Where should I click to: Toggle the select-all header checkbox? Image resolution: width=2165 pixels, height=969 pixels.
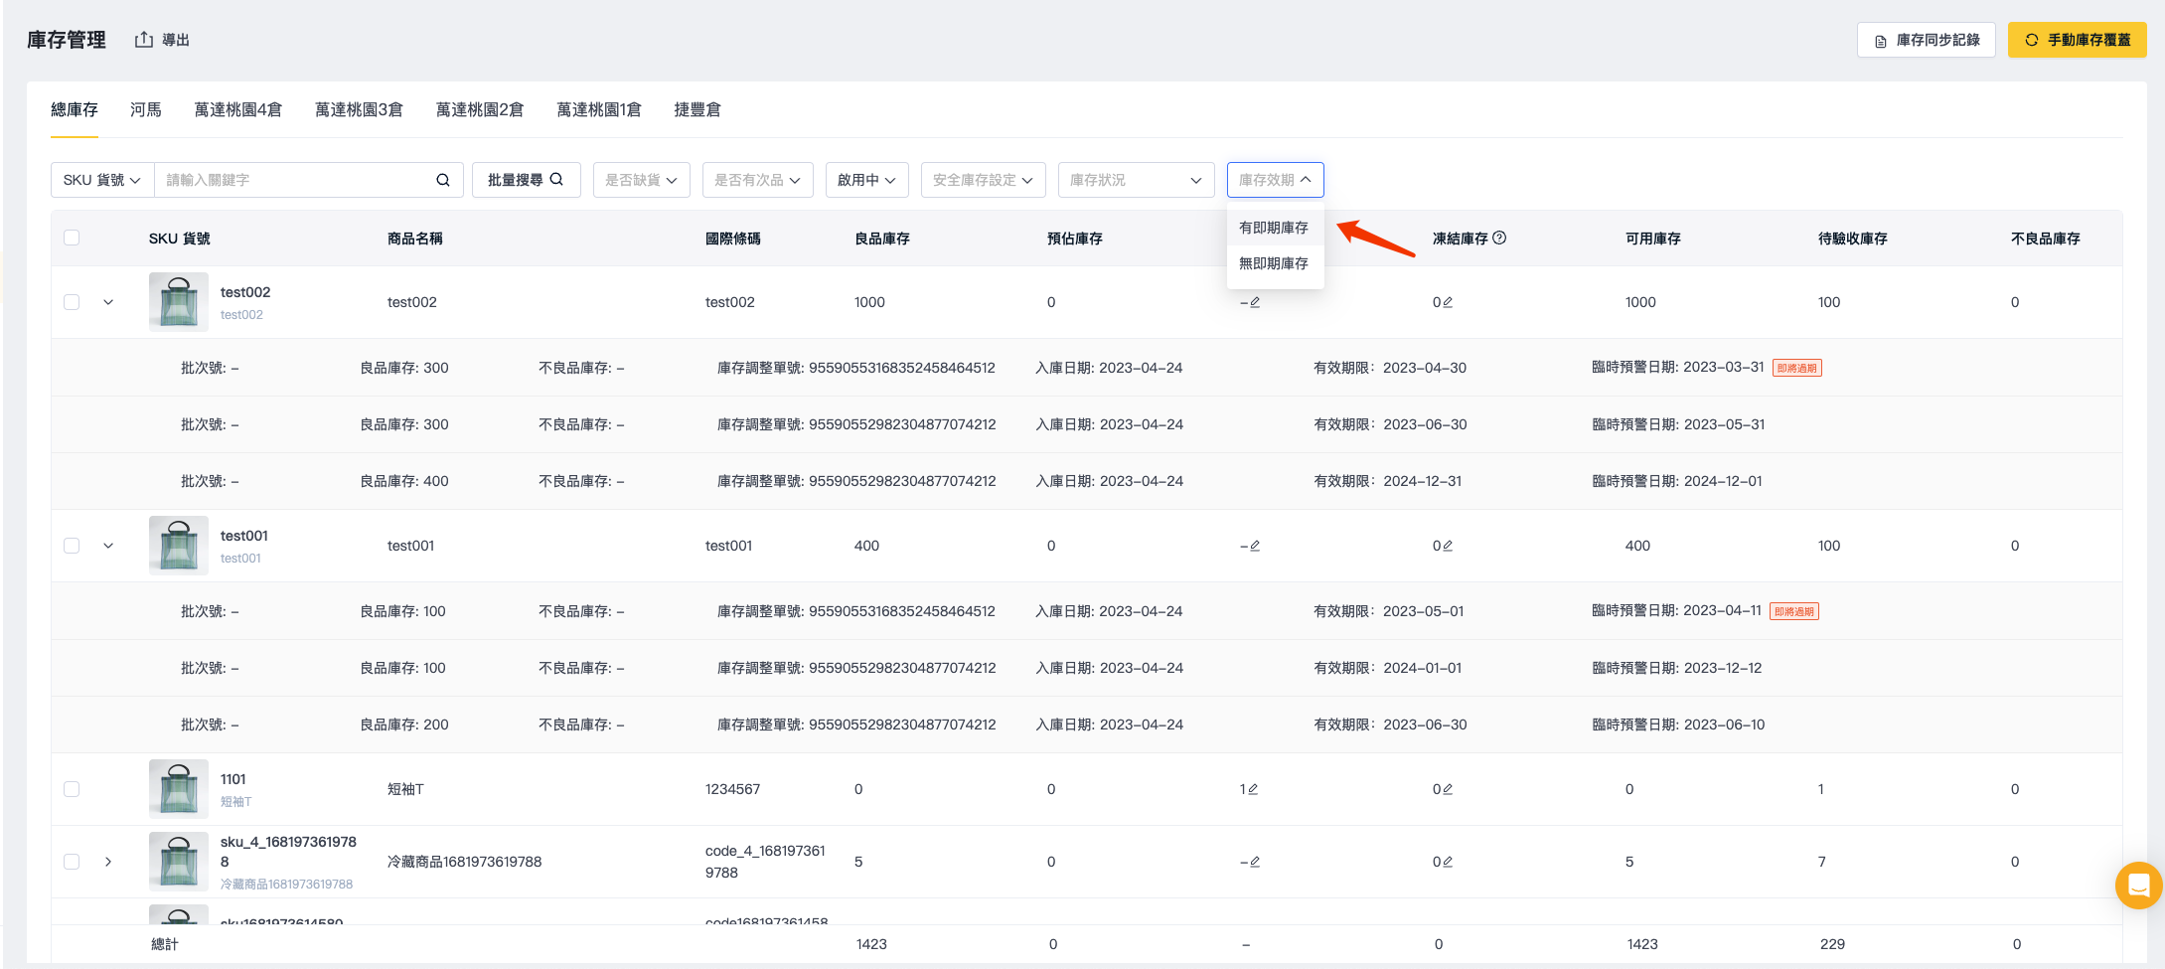(72, 238)
